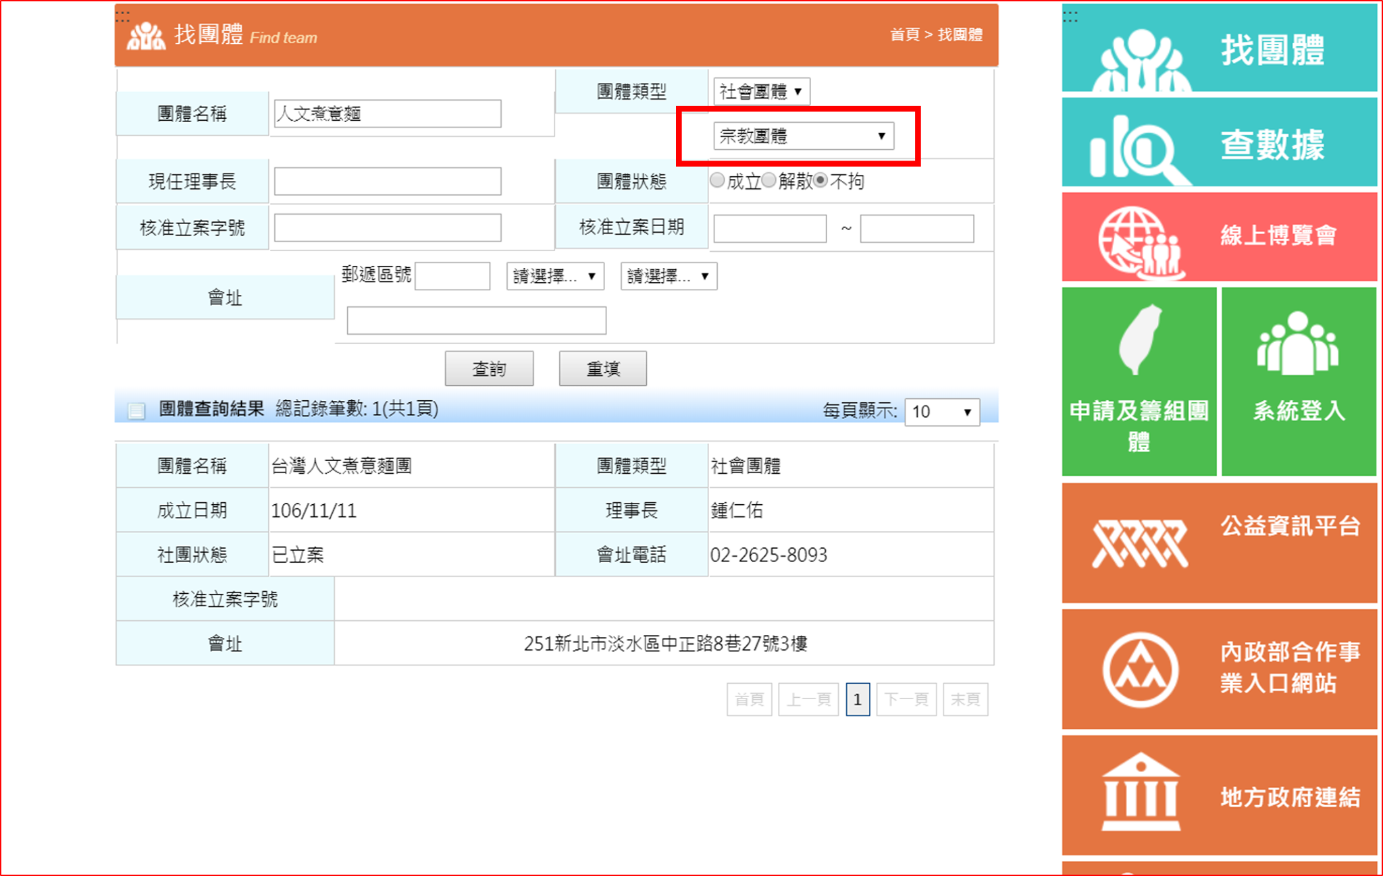Click the 查數據 magnifier chart icon

(1140, 150)
